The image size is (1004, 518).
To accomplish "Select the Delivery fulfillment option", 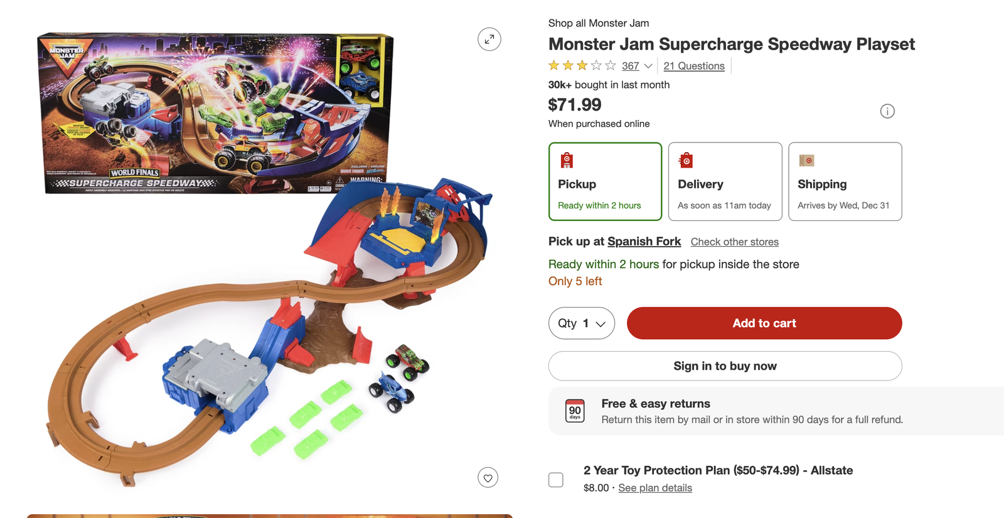I will click(x=725, y=181).
